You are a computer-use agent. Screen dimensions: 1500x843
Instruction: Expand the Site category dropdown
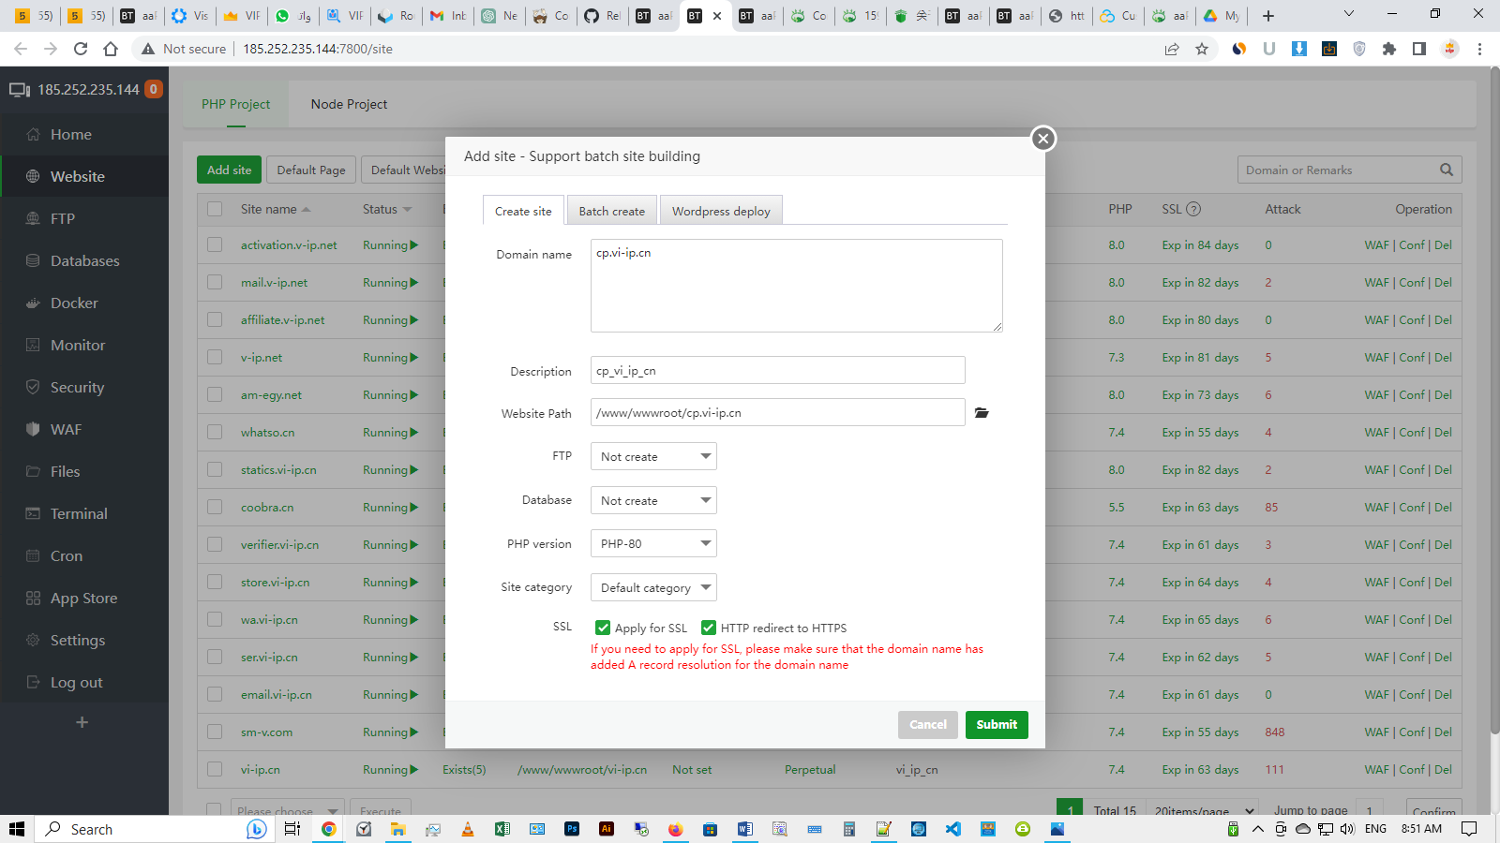(653, 588)
